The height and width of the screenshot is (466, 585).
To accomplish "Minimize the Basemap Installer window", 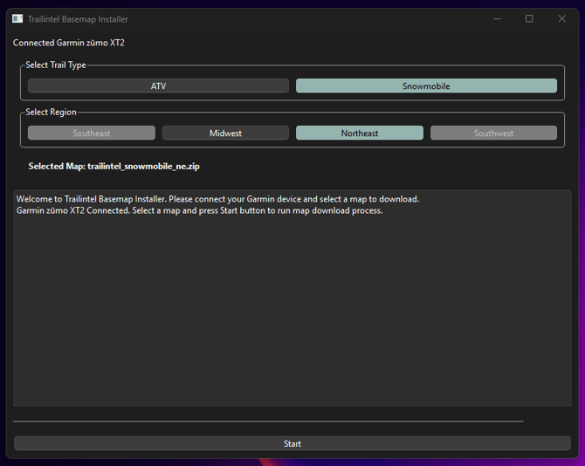I will coord(496,18).
